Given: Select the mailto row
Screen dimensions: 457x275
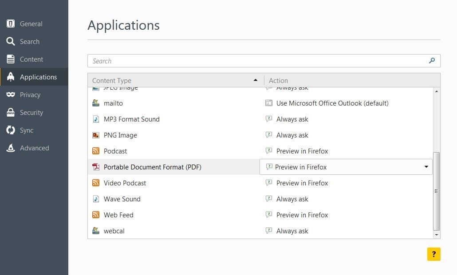Looking at the screenshot, I should (260, 103).
